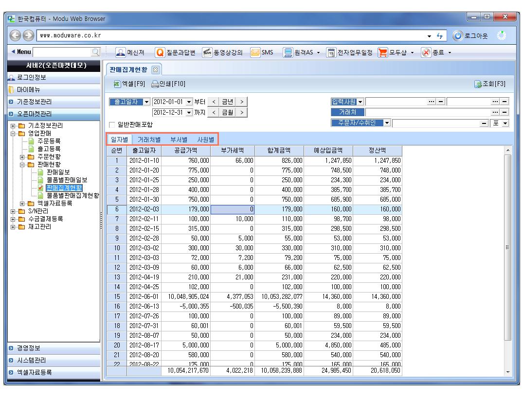
Task: Close the 판매집계현황 tab
Action: (x=156, y=70)
